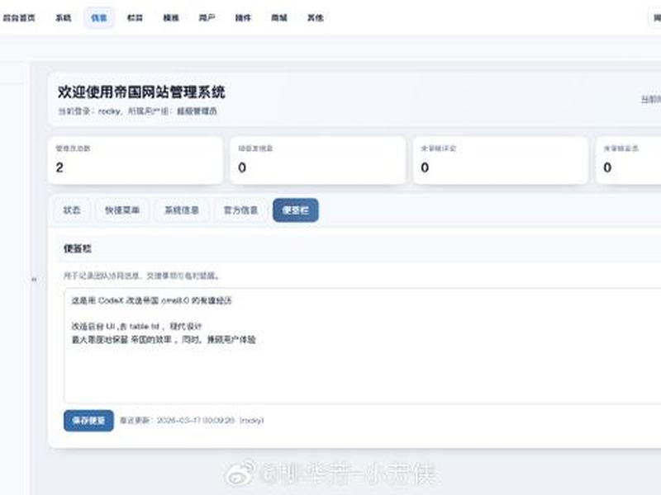Click the 管理员总数 card showing 2
The height and width of the screenshot is (495, 661).
(136, 160)
